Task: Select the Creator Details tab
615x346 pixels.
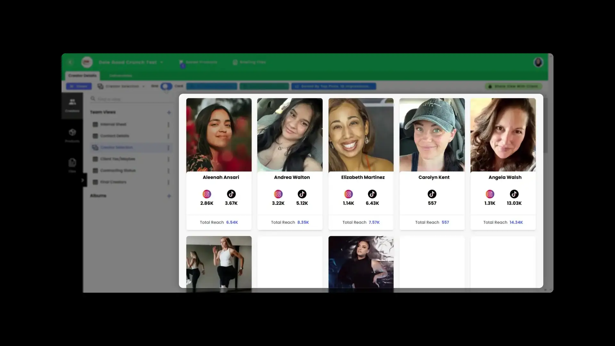Action: click(82, 76)
